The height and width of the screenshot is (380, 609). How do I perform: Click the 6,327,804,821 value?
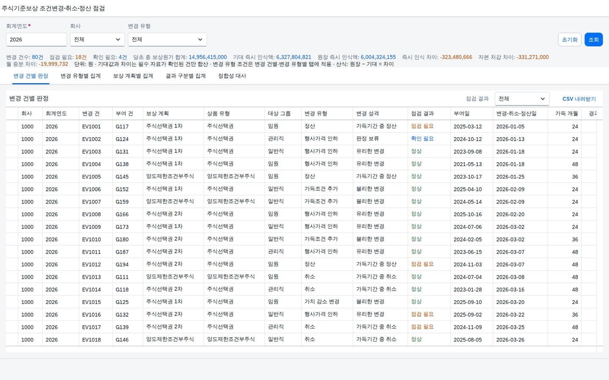[x=294, y=57]
